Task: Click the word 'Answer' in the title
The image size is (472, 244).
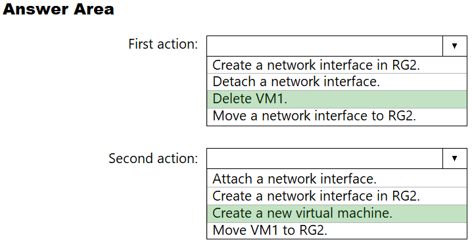Action: coord(35,9)
